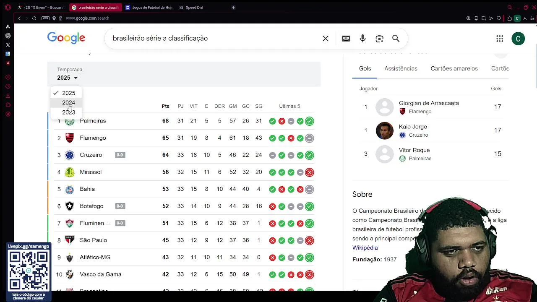
Task: Open the easy setup sliders icon
Action: point(533,18)
